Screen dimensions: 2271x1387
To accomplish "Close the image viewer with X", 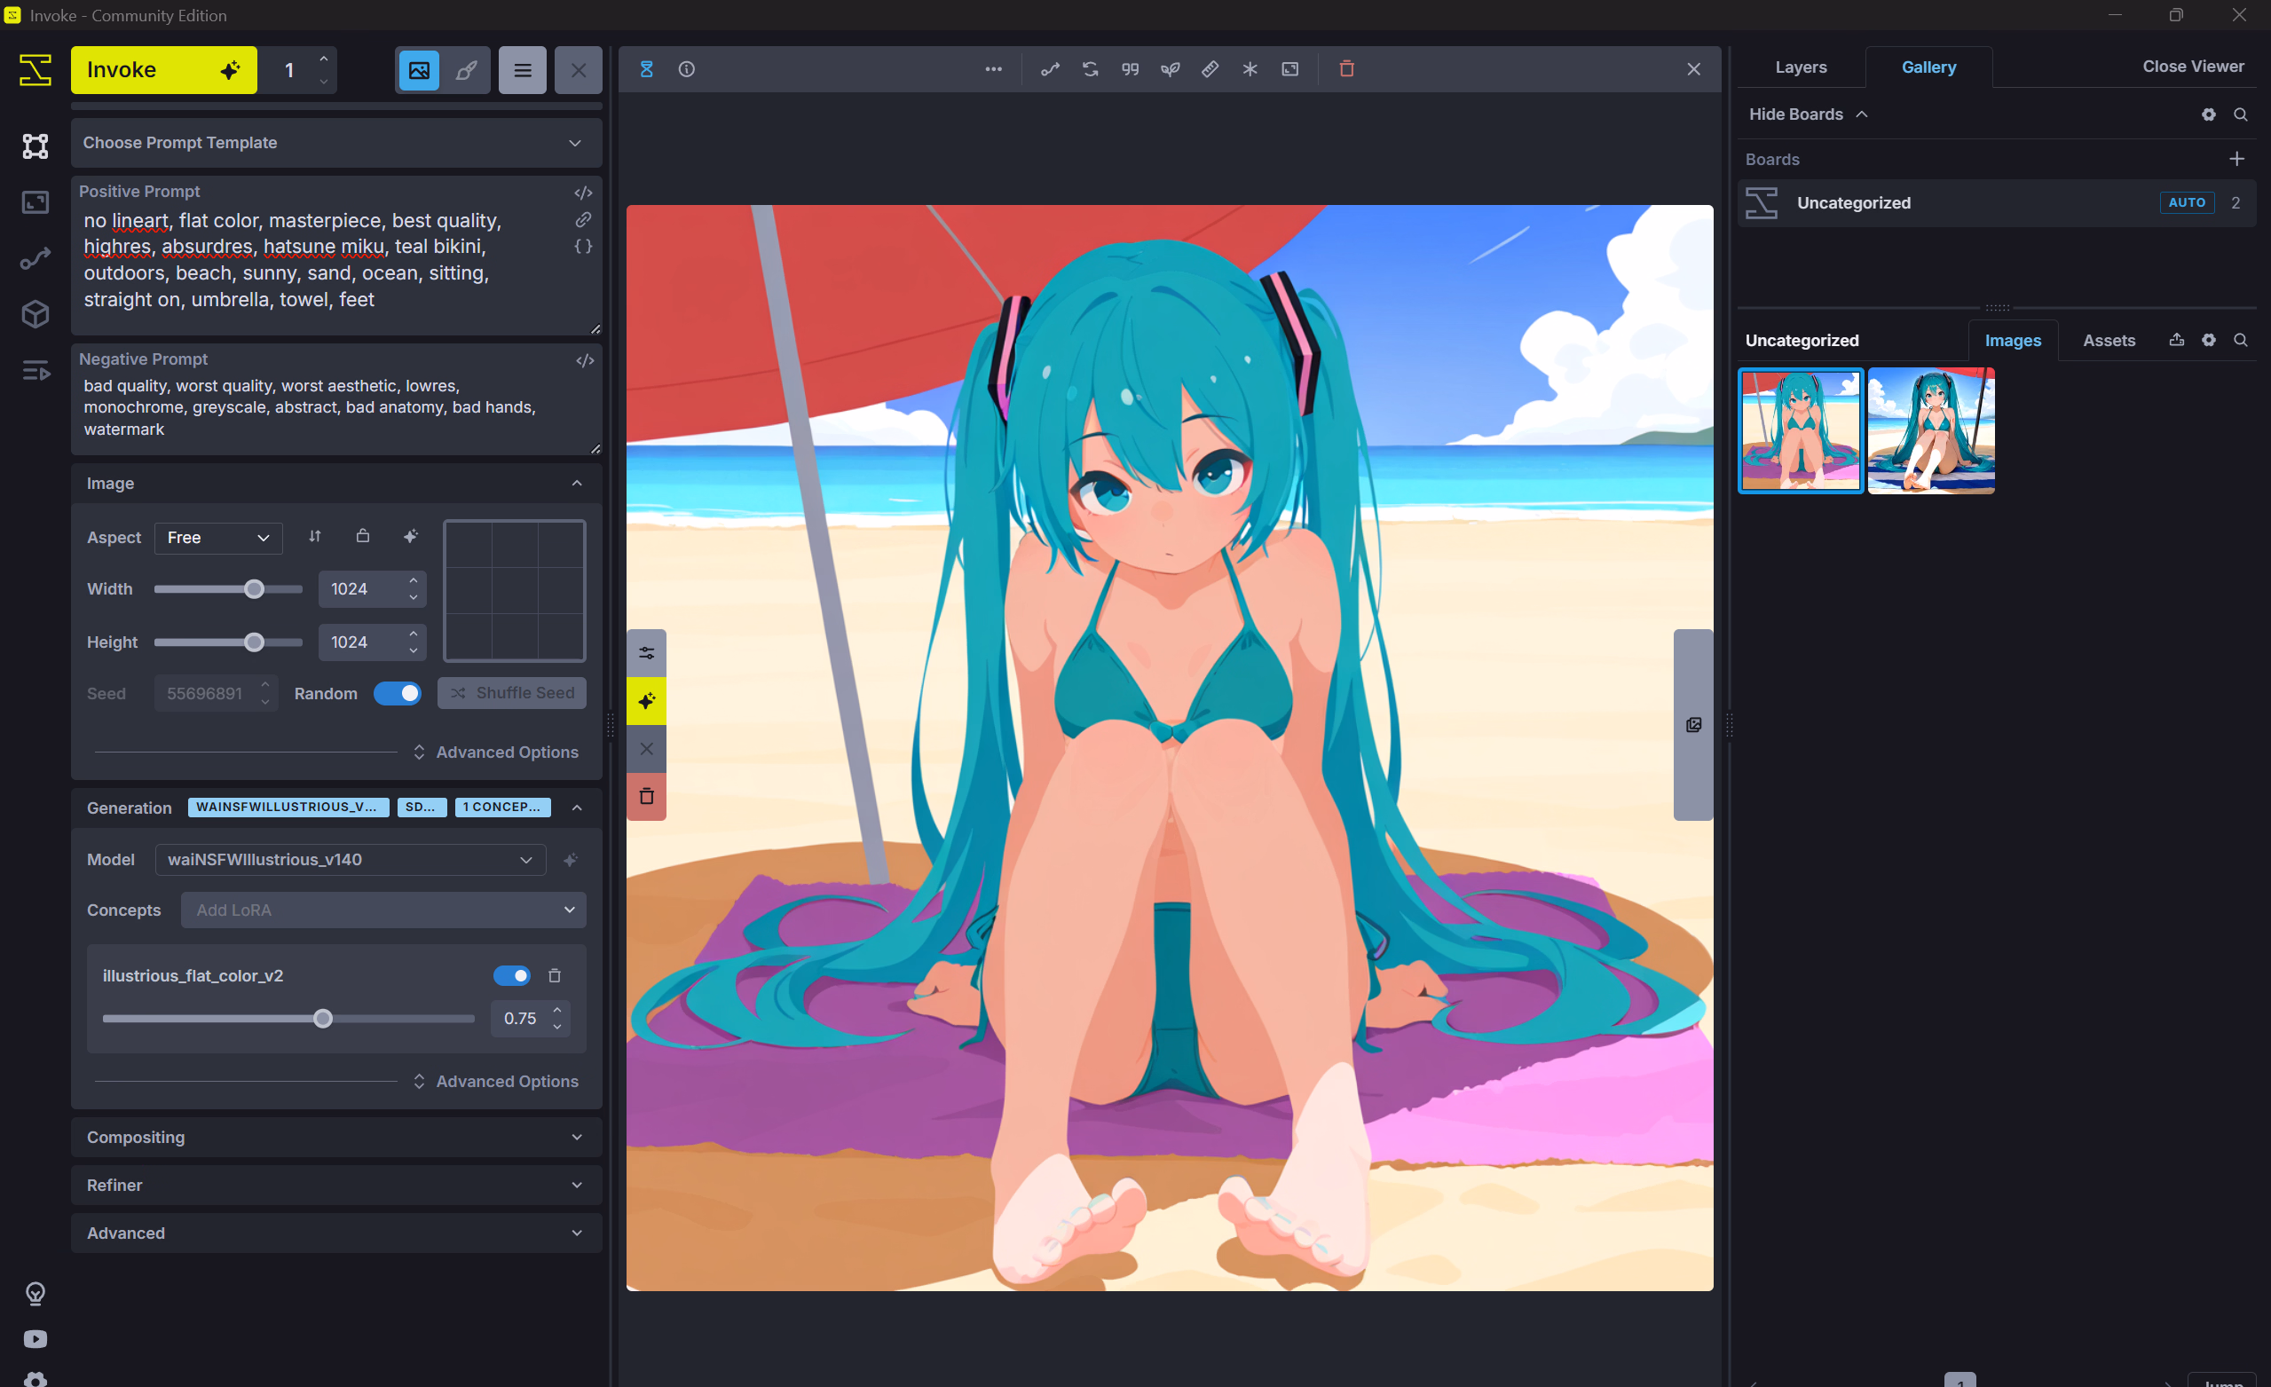I will [1693, 69].
